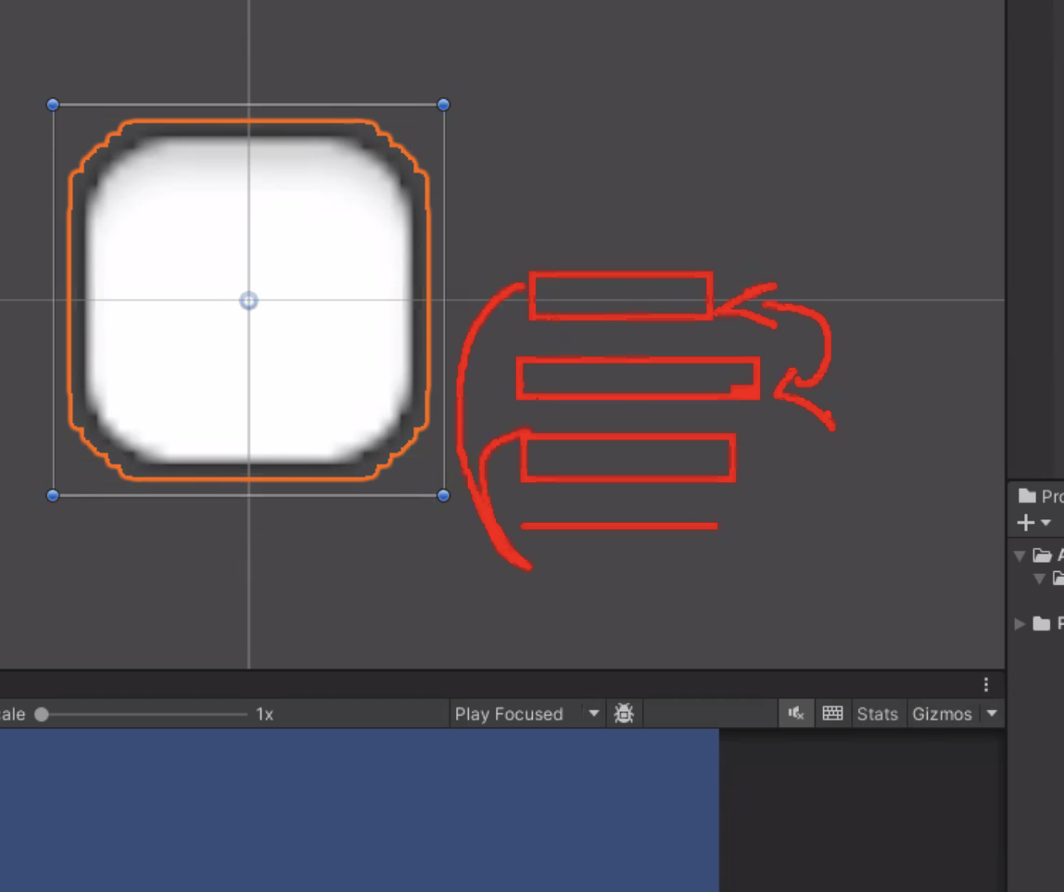Click the plus add asset button
Image resolution: width=1064 pixels, height=892 pixels.
point(1025,523)
